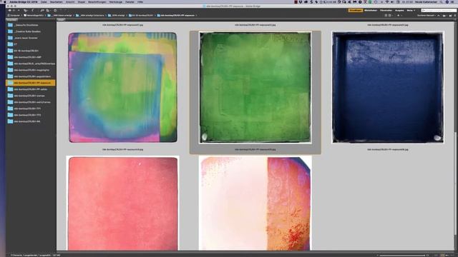The width and height of the screenshot is (458, 257).
Task: Select the highlighted PP-exposure folder
Action: [30, 83]
